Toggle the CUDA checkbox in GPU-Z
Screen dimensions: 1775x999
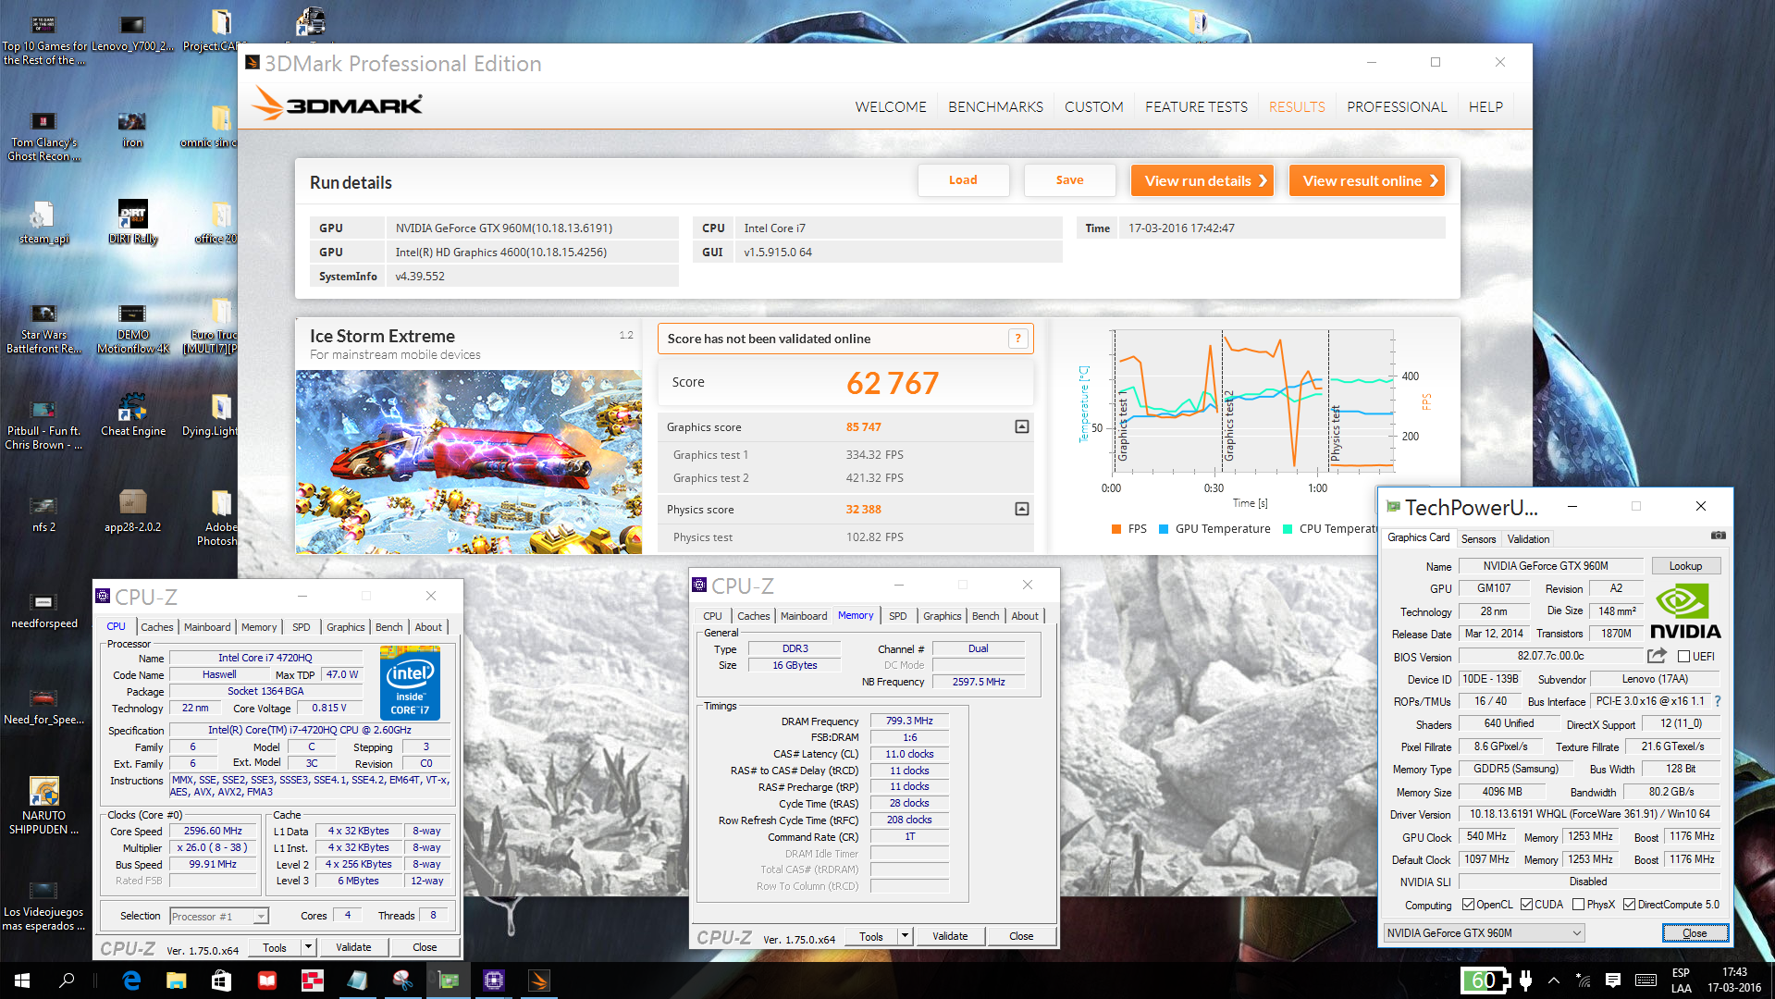pos(1526,905)
